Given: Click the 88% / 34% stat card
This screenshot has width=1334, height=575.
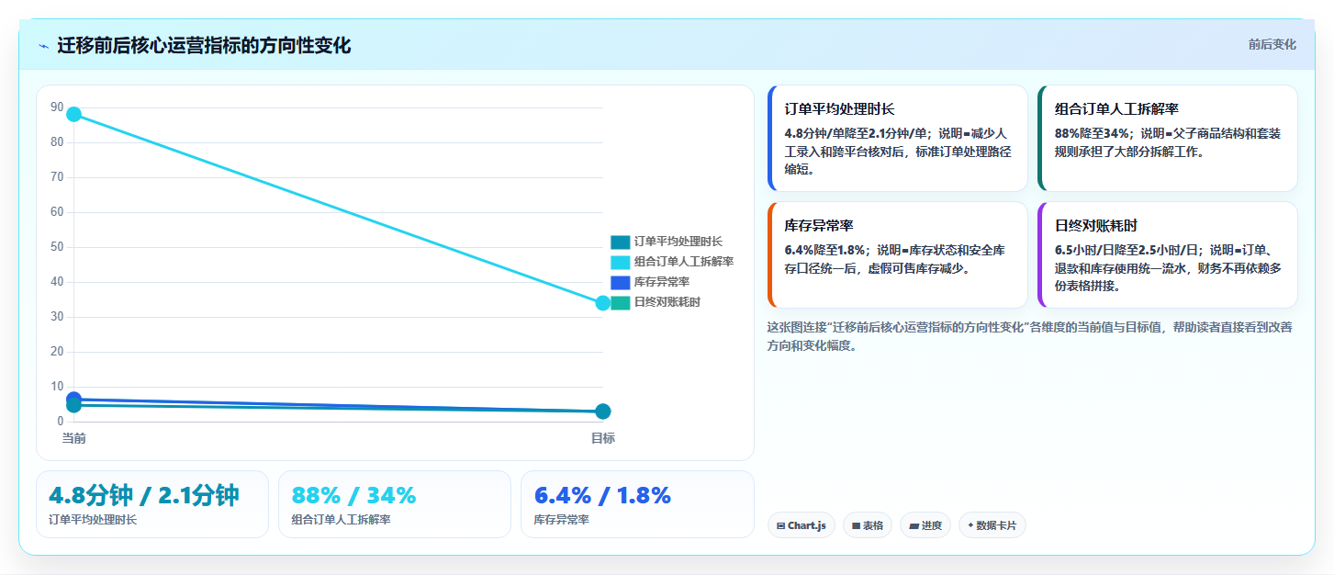Looking at the screenshot, I should tap(395, 504).
